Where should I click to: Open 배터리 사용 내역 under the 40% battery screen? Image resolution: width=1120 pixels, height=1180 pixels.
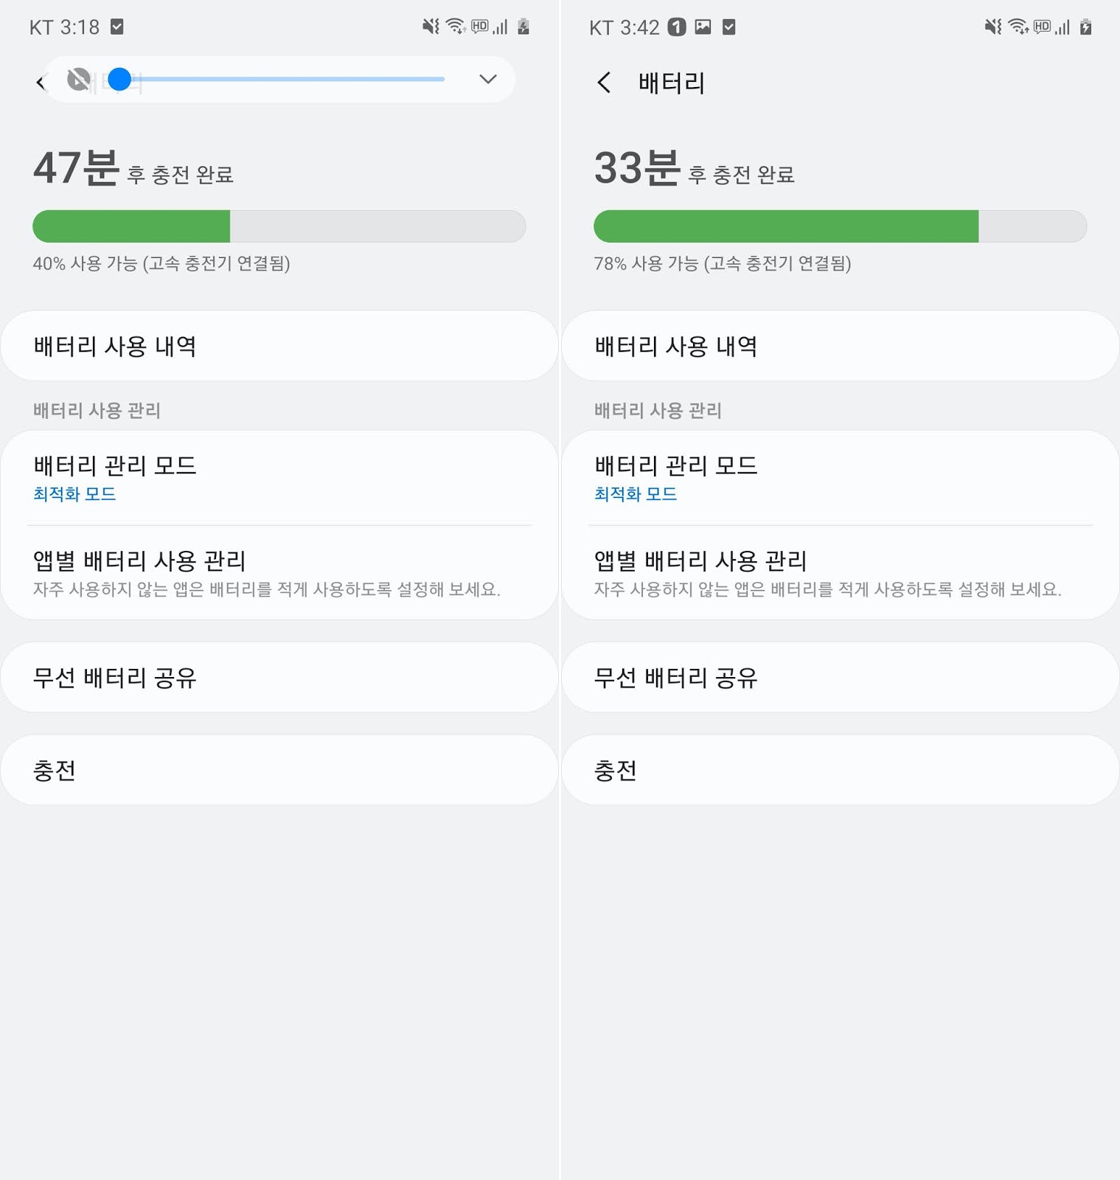coord(279,346)
